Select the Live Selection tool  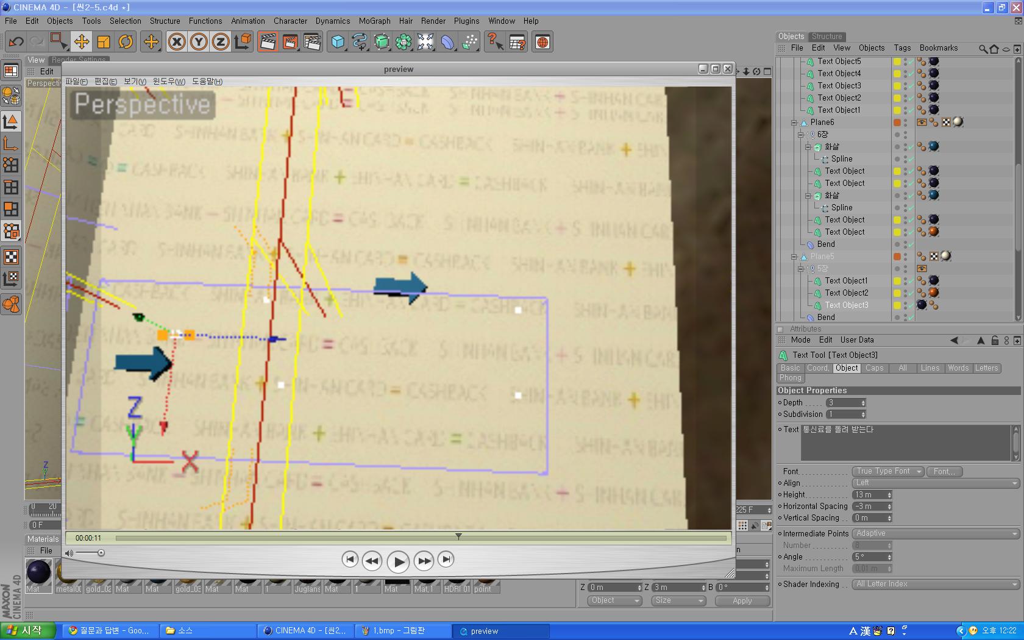click(59, 42)
